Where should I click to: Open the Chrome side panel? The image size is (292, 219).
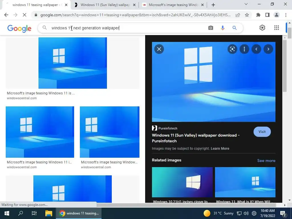267,15
